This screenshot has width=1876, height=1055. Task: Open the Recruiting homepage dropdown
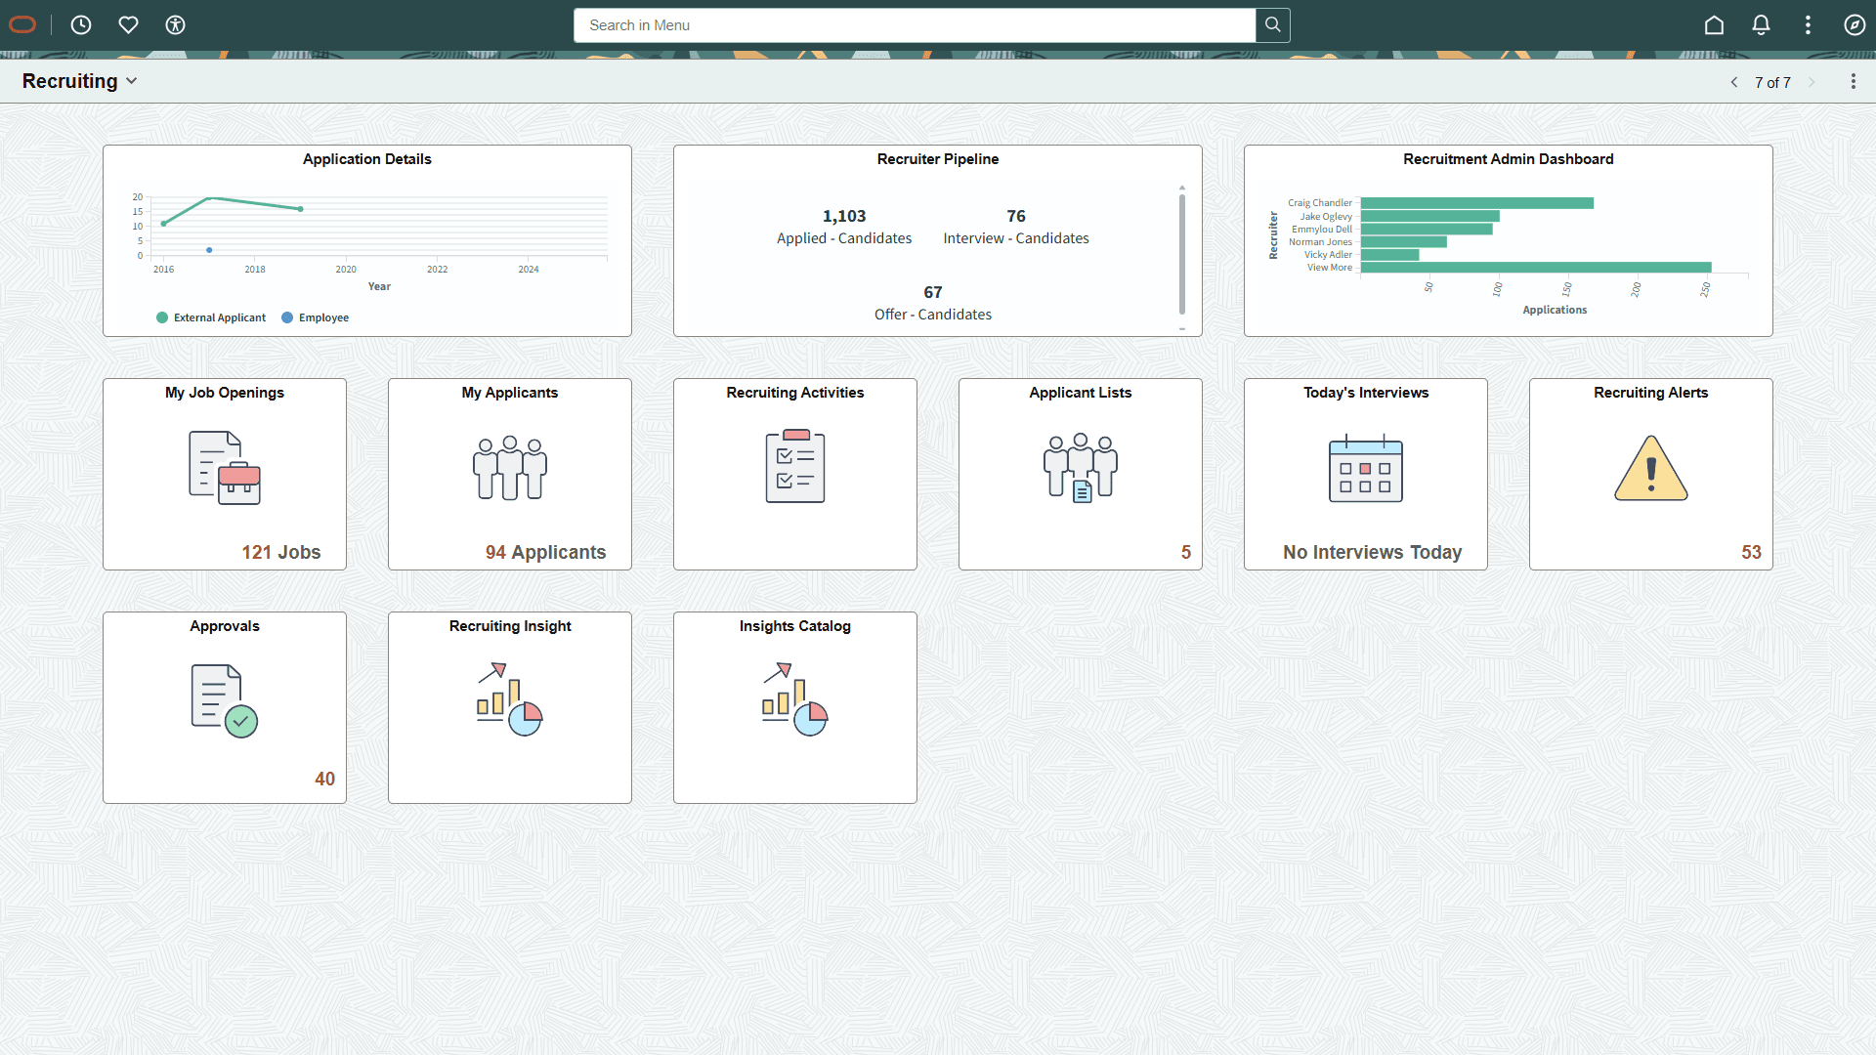coord(132,81)
